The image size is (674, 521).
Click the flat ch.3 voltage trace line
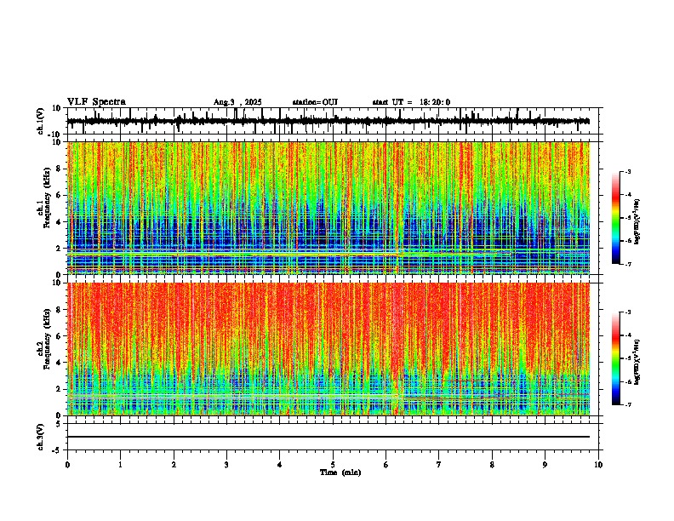coord(328,437)
